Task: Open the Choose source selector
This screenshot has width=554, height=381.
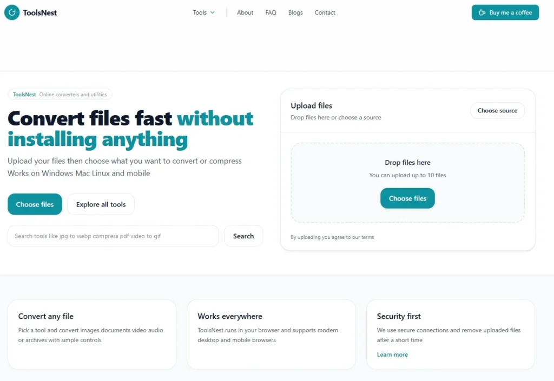Action: click(497, 110)
